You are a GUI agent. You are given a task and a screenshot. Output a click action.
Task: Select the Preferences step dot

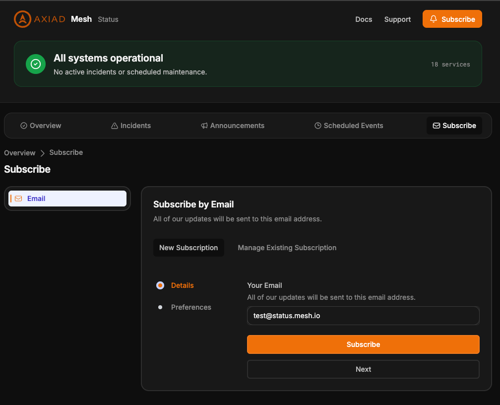pyautogui.click(x=160, y=307)
